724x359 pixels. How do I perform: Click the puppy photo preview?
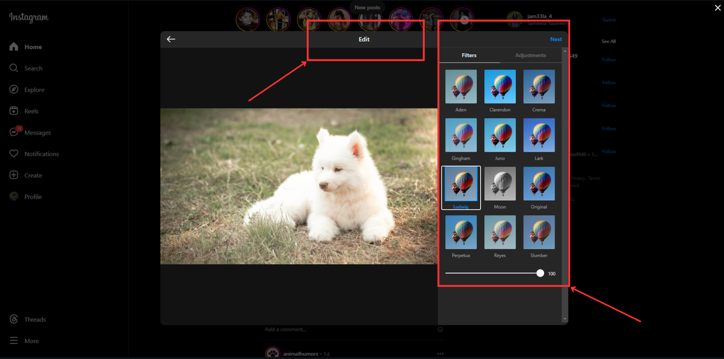click(299, 186)
